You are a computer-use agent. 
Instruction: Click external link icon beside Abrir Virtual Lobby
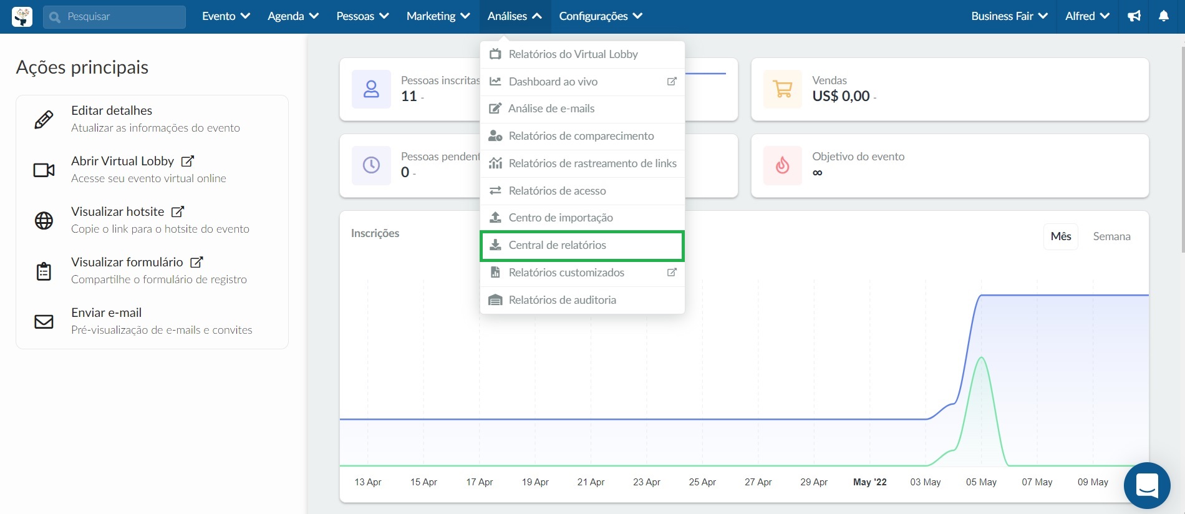(187, 161)
